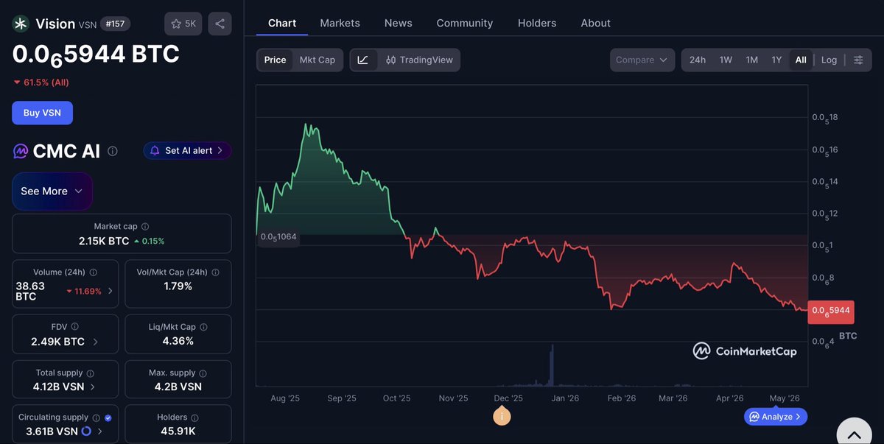This screenshot has height=444, width=884.
Task: Switch to the Holders tab
Action: coord(537,23)
